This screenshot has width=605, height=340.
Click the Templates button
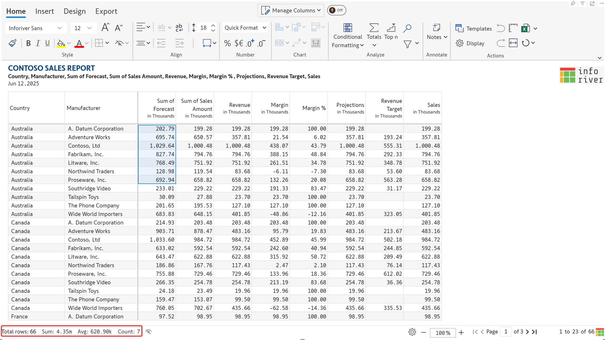(x=473, y=29)
